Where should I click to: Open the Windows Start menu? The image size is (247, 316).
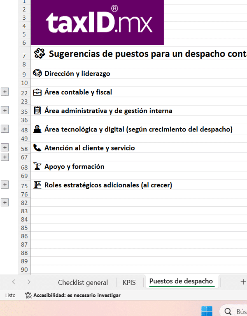click(207, 311)
